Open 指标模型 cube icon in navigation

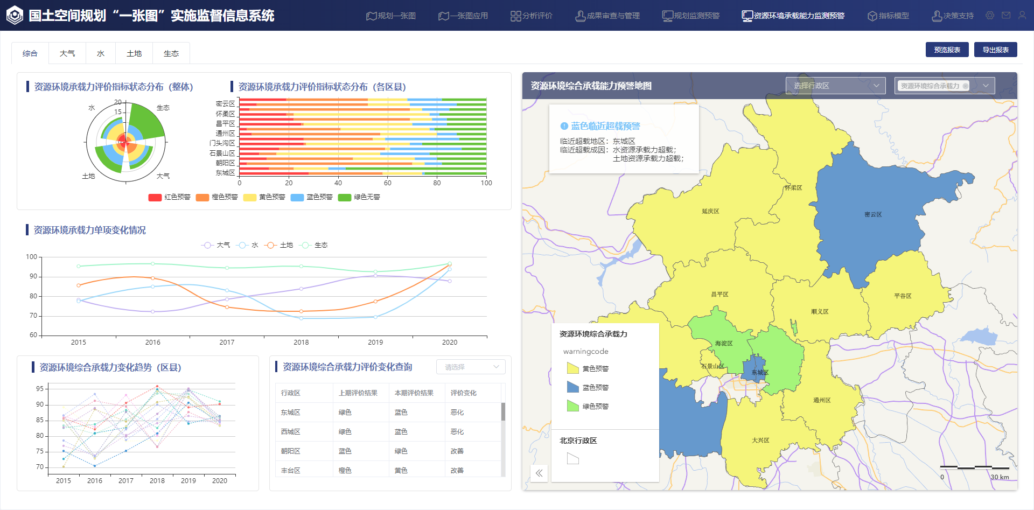pyautogui.click(x=872, y=16)
